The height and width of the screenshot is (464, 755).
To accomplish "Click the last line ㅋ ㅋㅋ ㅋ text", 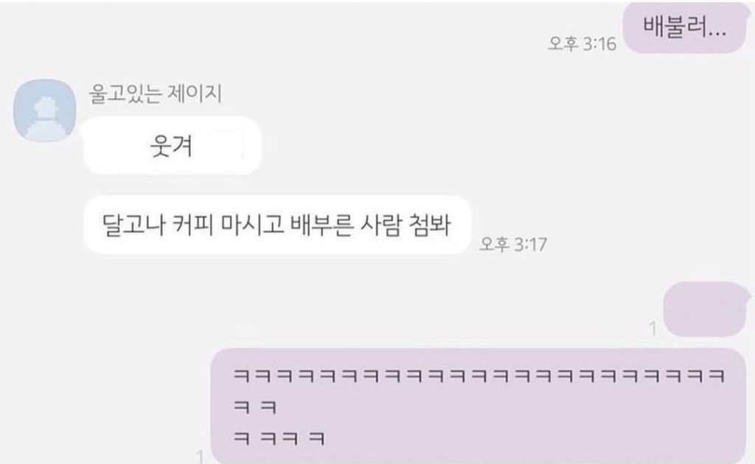I will [x=279, y=438].
